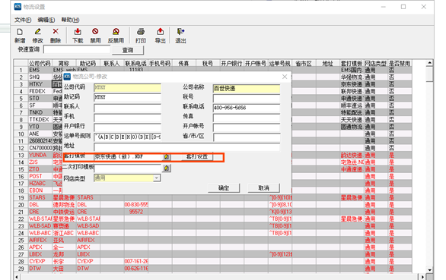
Task: Click the vertical scrollbar up arrow
Action: click(x=429, y=62)
